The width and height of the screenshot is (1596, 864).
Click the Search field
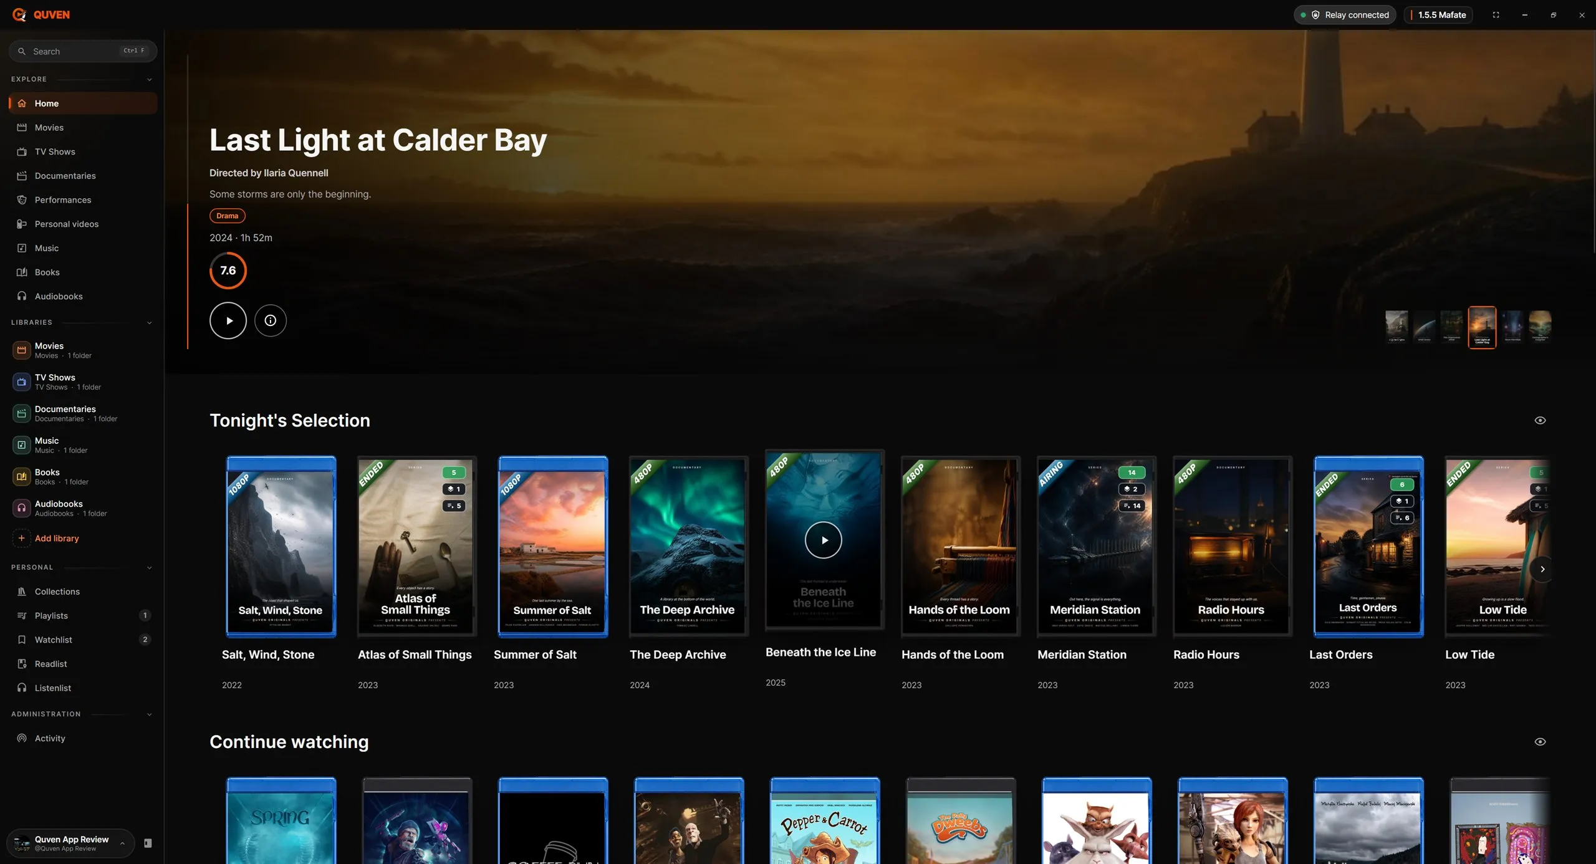pyautogui.click(x=82, y=51)
